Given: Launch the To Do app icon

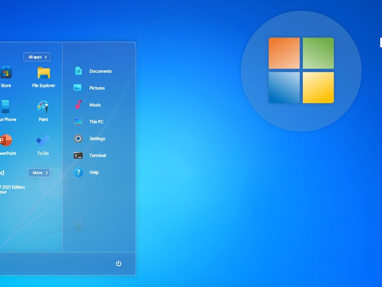Looking at the screenshot, I should 43,140.
